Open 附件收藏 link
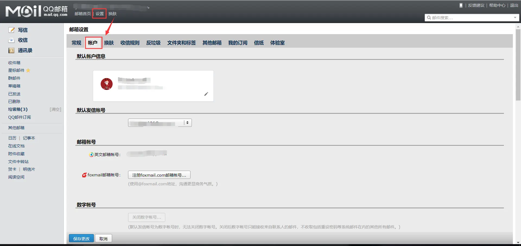 [x=16, y=154]
